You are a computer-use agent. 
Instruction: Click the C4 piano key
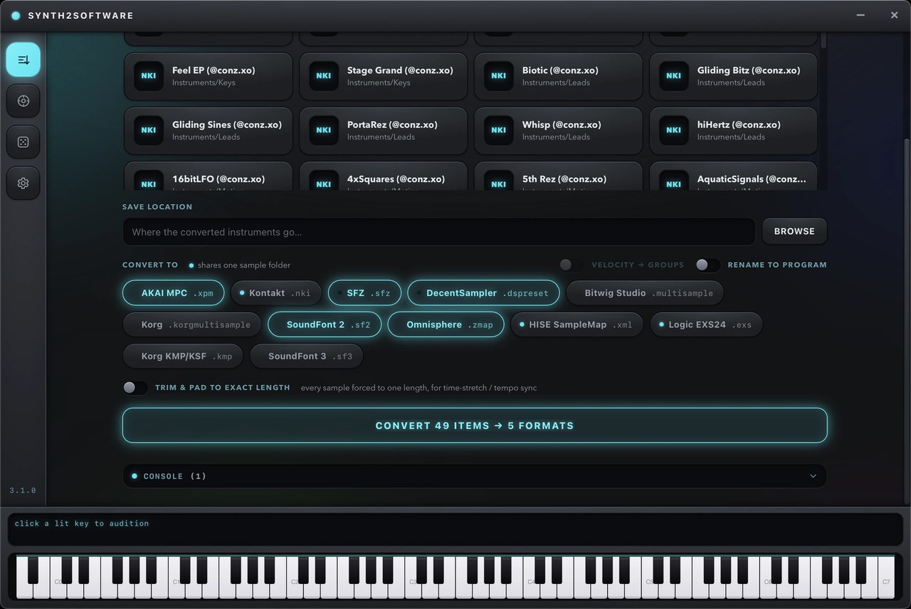coord(532,577)
